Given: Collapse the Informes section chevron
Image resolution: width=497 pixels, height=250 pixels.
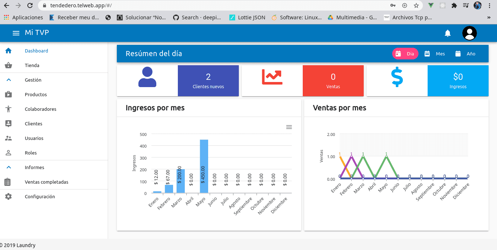Looking at the screenshot, I should click(9, 167).
